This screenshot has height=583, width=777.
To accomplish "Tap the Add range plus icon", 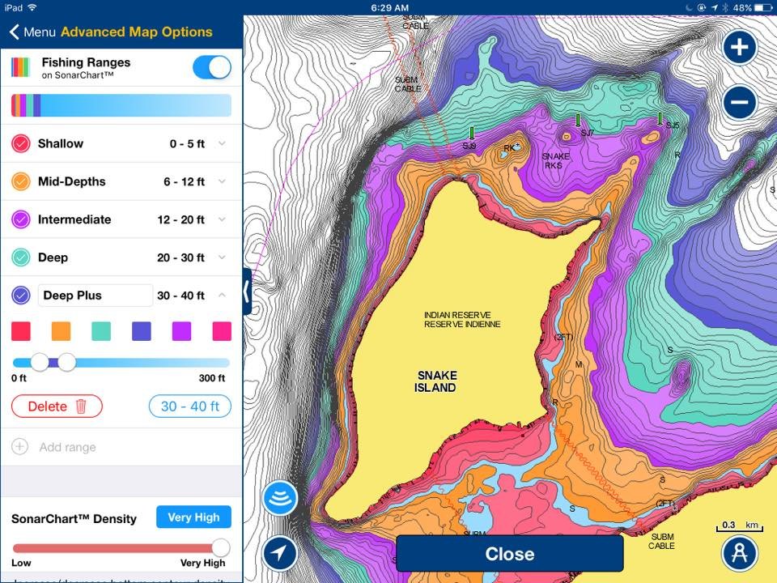I will [x=20, y=447].
